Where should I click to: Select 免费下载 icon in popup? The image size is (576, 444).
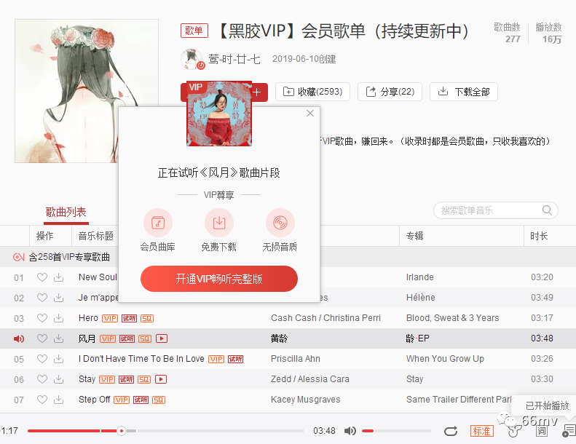click(x=219, y=223)
